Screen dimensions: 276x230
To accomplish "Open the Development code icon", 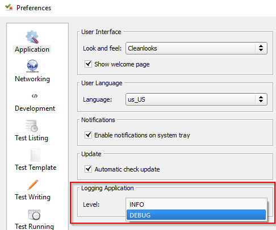I will click(35, 96).
